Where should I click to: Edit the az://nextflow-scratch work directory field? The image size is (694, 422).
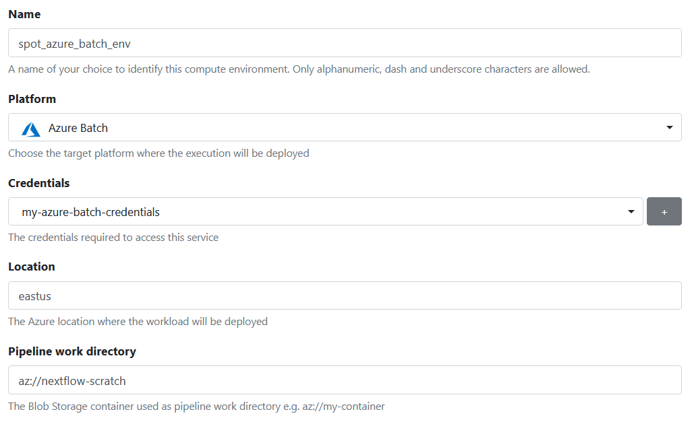coord(345,380)
